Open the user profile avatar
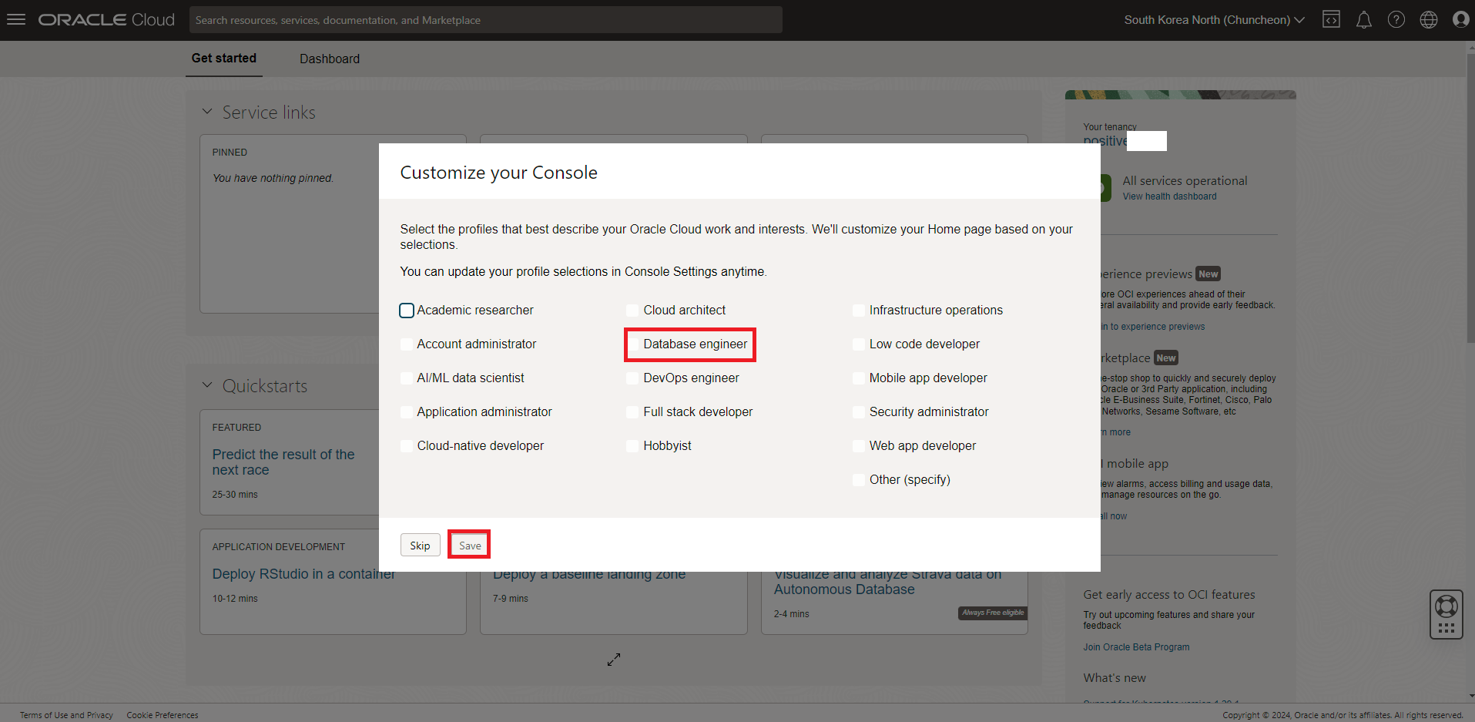The width and height of the screenshot is (1475, 722). tap(1460, 20)
